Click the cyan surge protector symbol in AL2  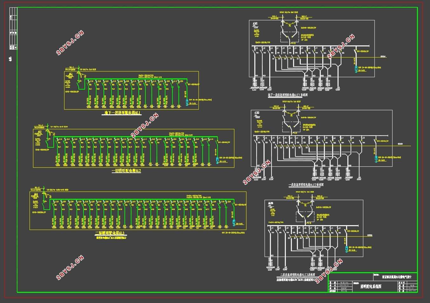(x=217, y=160)
